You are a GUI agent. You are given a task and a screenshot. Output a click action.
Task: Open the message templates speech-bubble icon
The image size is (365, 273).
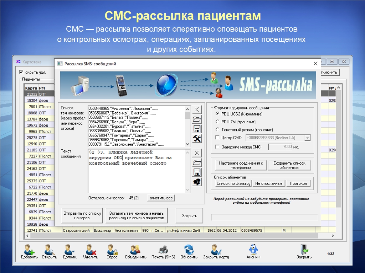(x=197, y=182)
